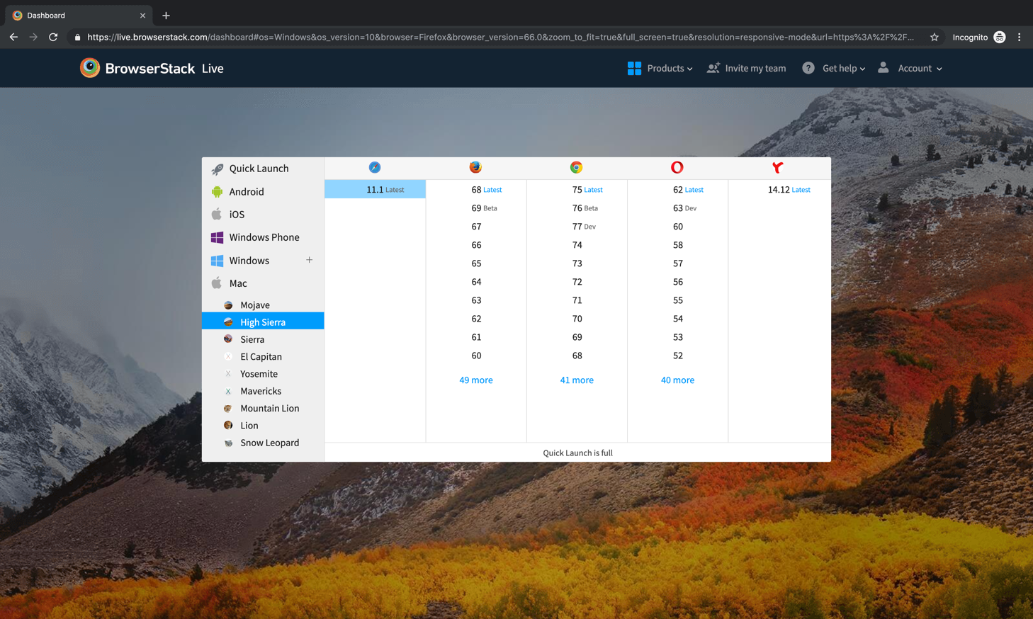Click the Lion OS icon
1033x619 pixels.
click(x=228, y=426)
